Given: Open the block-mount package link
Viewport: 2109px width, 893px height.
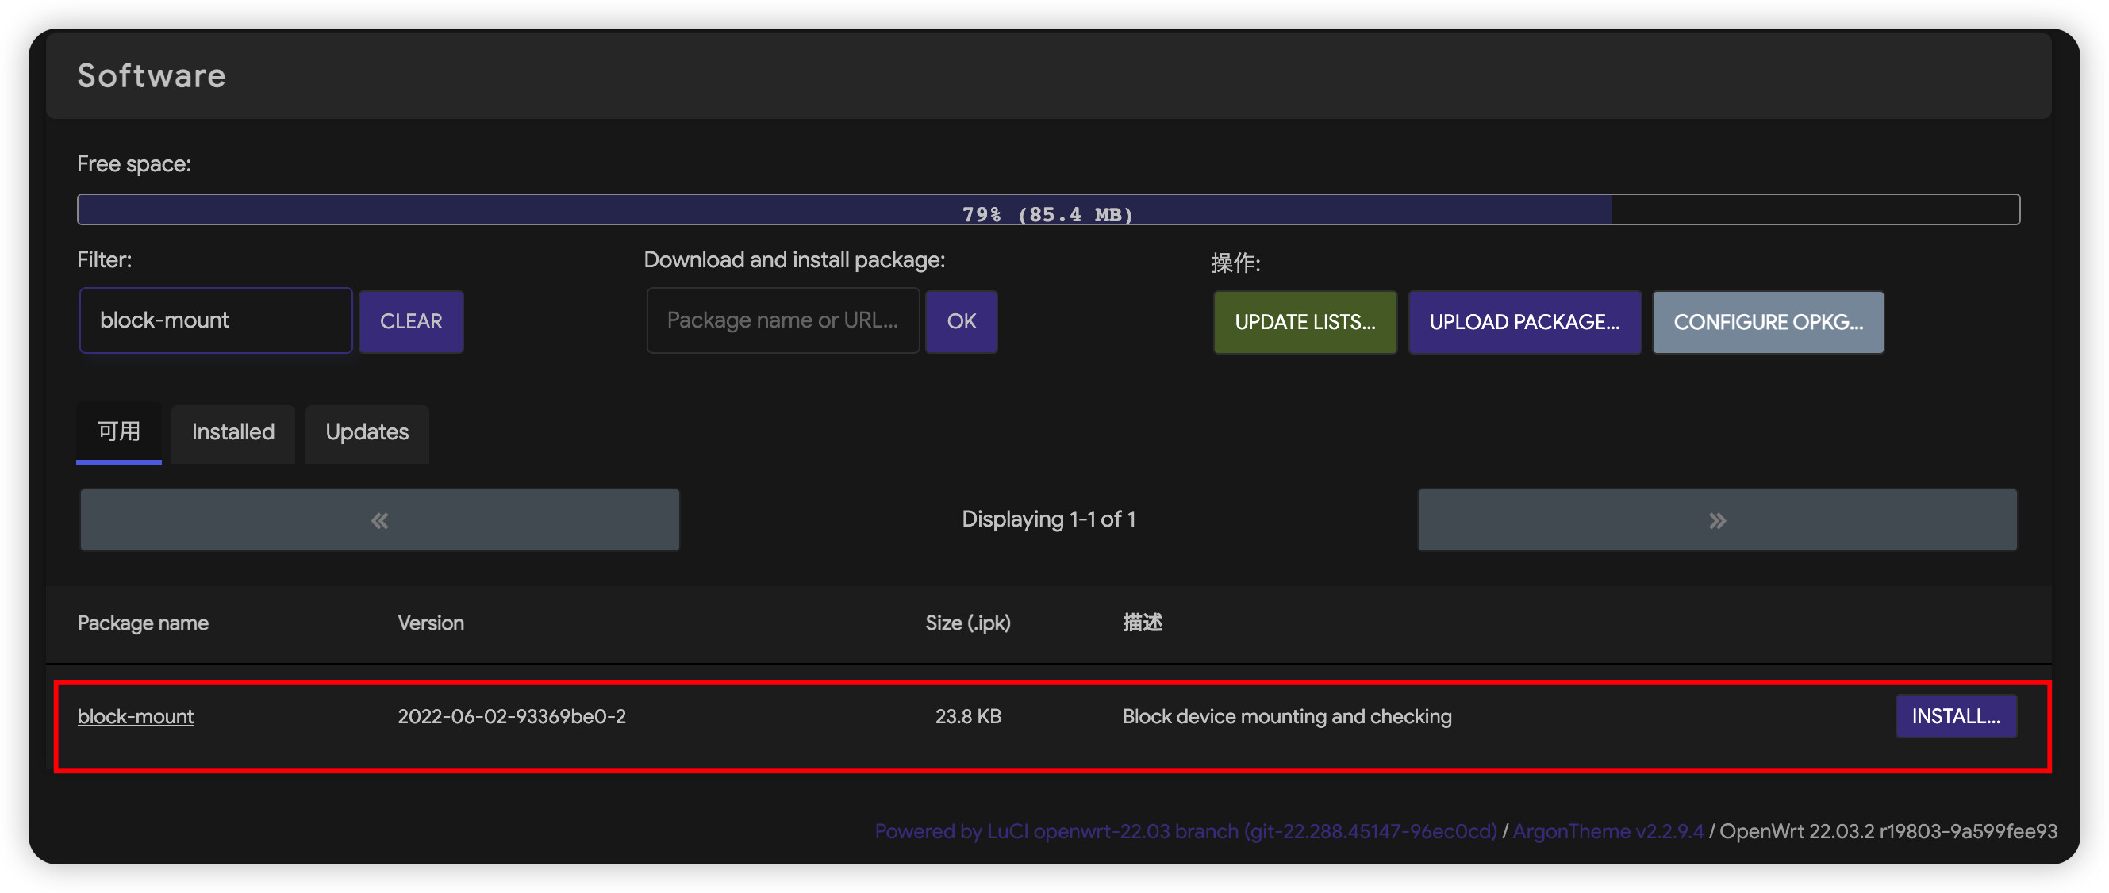Looking at the screenshot, I should coord(135,716).
